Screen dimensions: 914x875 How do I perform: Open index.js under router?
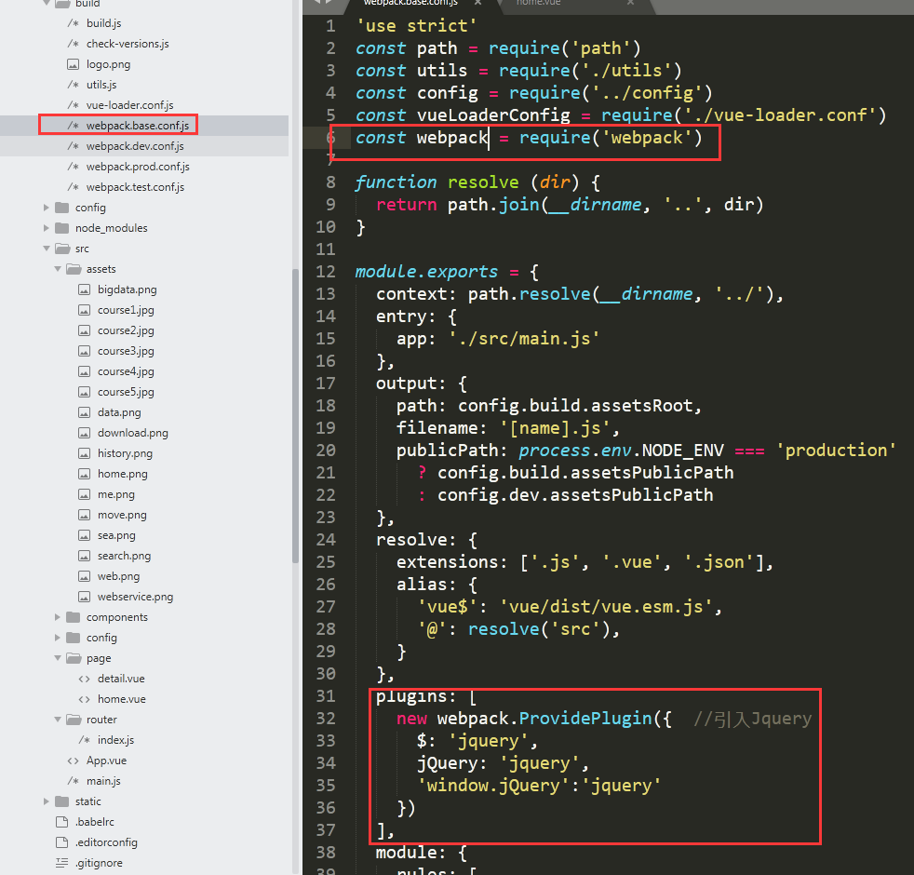click(116, 740)
